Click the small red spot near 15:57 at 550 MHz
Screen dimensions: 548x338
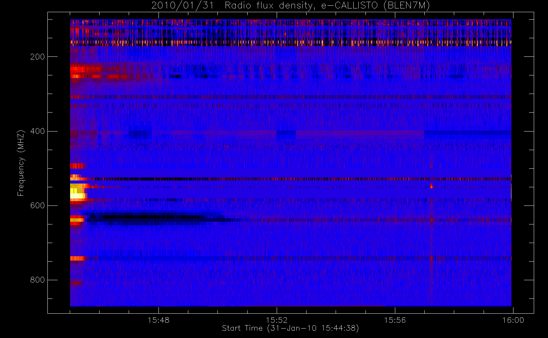point(431,186)
